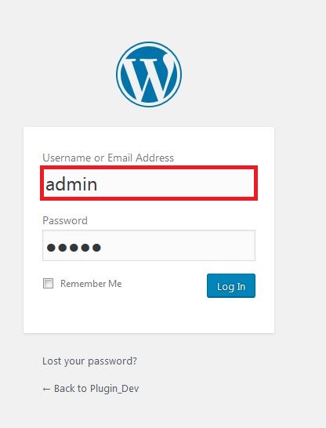Click the Username or Email Address label
326x428 pixels.
coord(108,158)
